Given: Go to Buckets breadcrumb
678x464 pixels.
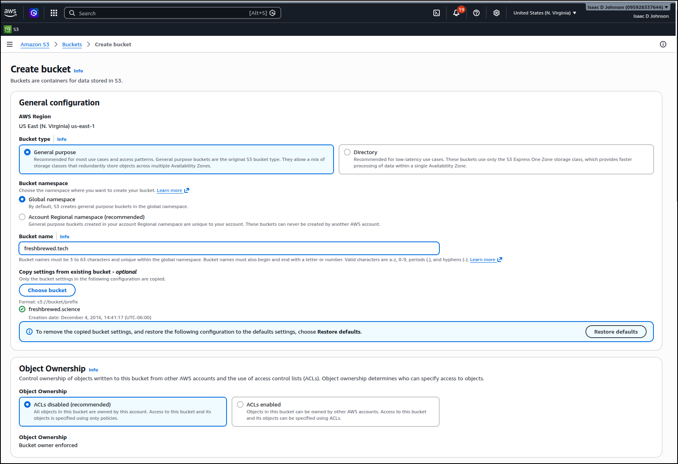Looking at the screenshot, I should coord(72,44).
